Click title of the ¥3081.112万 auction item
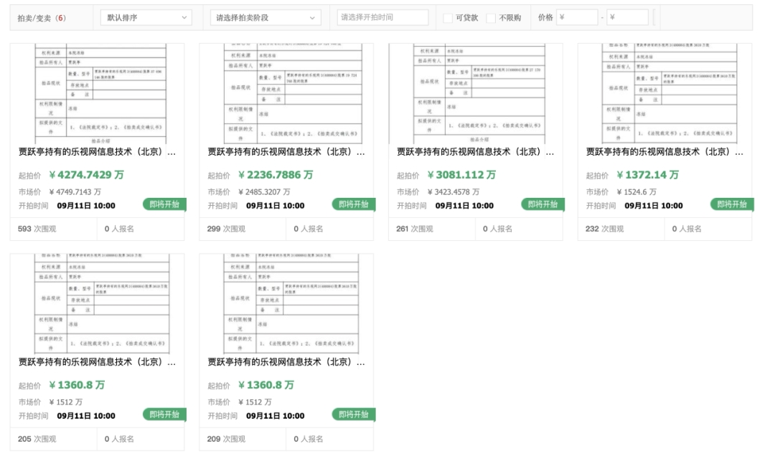775x461 pixels. (x=476, y=153)
